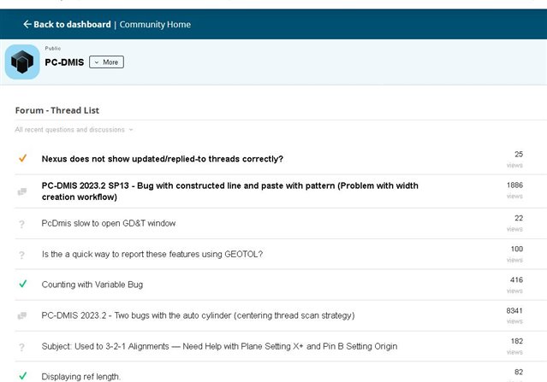Screen dimensions: 547x382
Task: Open 3-2-1 Alignments plane setting thread
Action: [219, 346]
